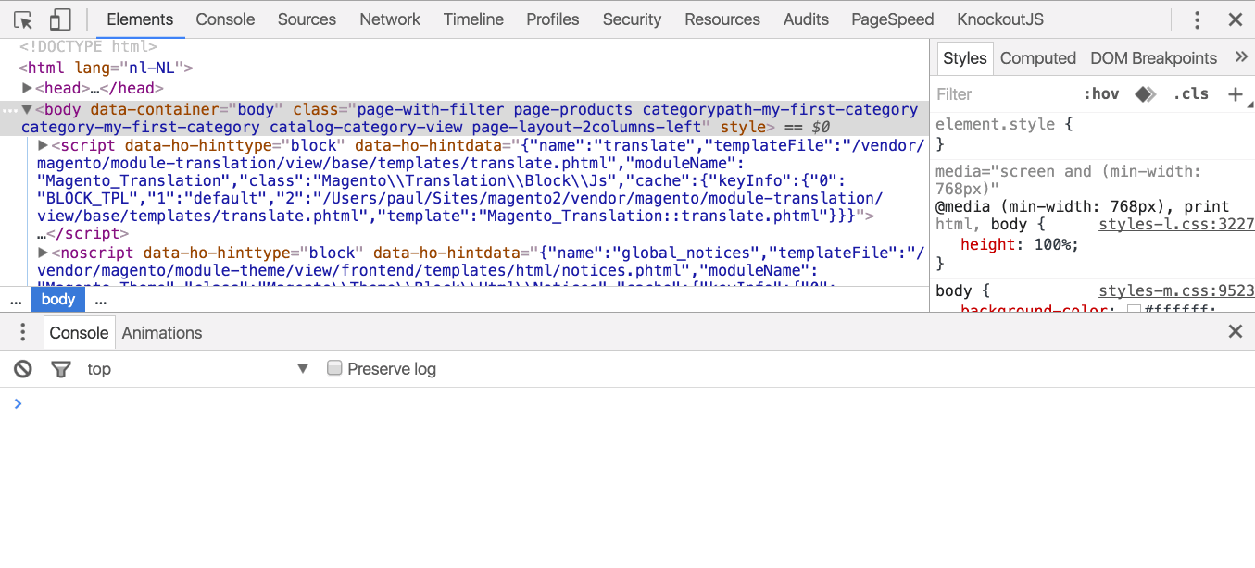Switch to the Console tab in top bar
1255x568 pixels.
click(x=225, y=19)
